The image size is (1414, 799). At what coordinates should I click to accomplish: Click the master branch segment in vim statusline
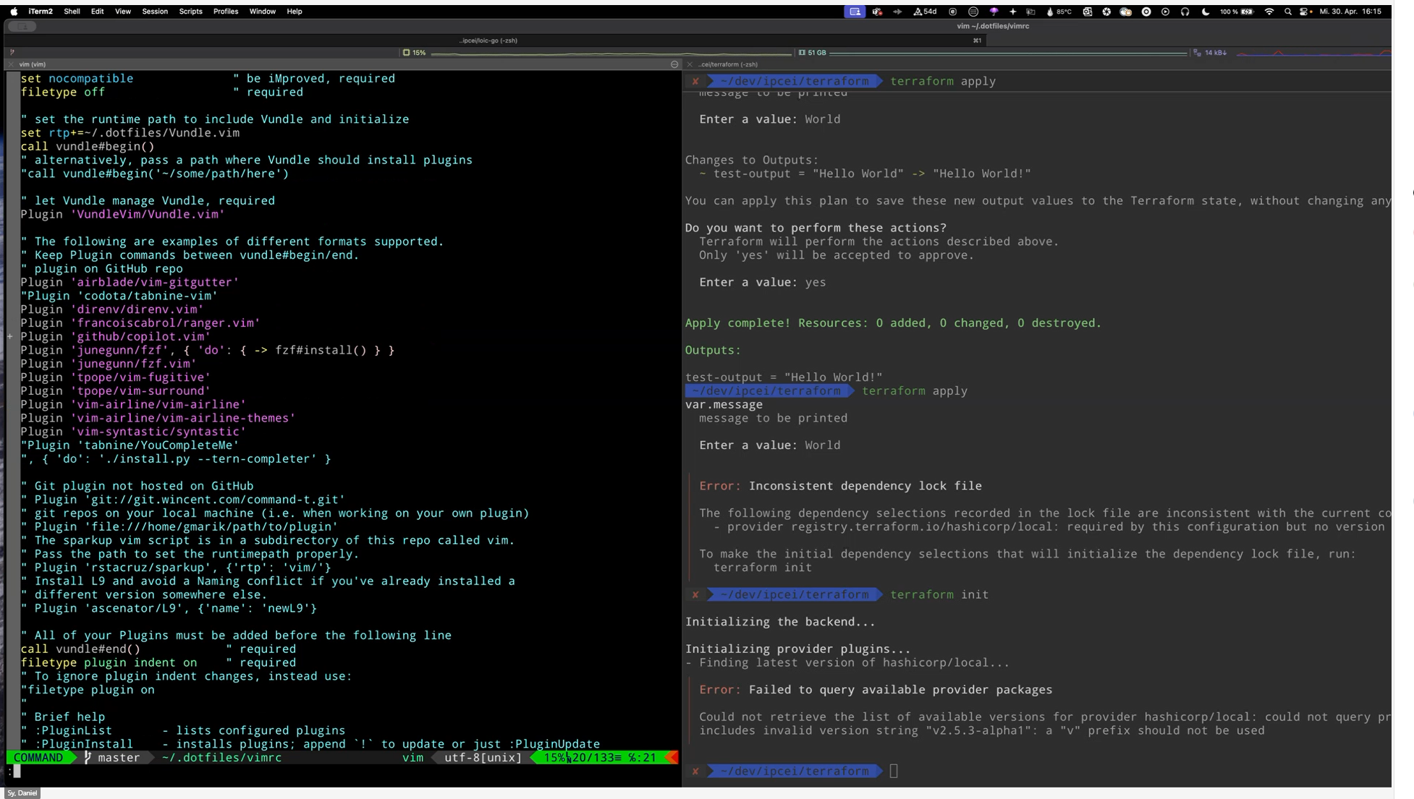[x=112, y=758]
